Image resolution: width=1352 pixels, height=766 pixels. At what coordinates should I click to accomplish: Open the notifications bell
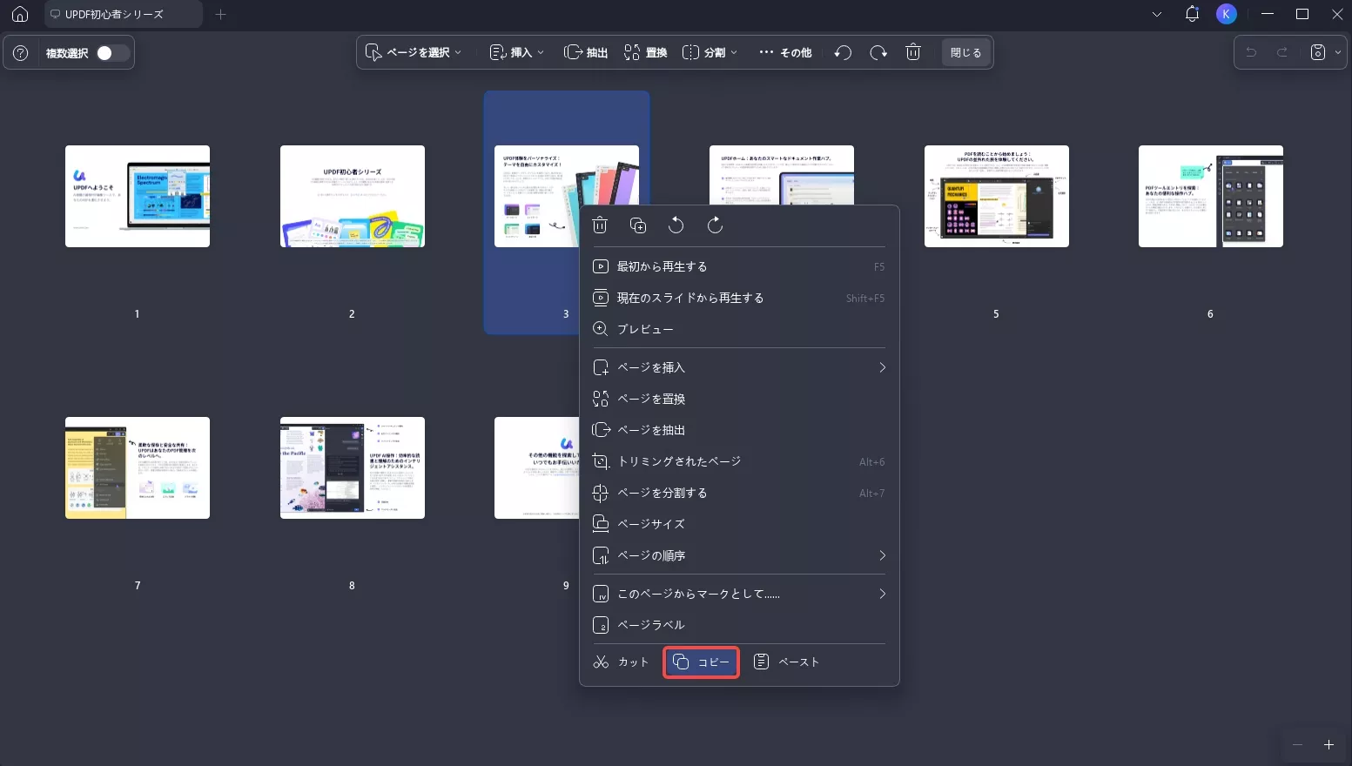pyautogui.click(x=1192, y=14)
